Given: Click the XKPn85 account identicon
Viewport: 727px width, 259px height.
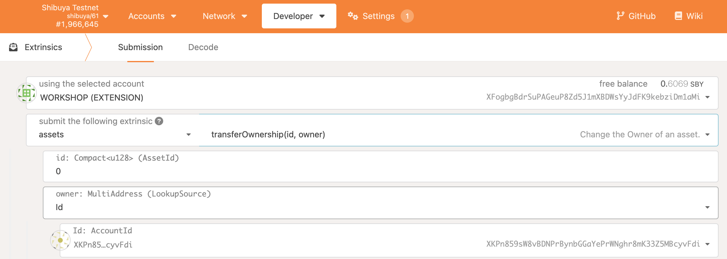Looking at the screenshot, I should click(60, 240).
